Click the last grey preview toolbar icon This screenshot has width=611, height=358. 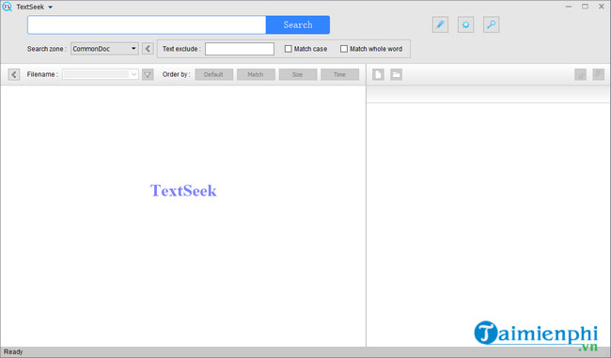pyautogui.click(x=599, y=74)
